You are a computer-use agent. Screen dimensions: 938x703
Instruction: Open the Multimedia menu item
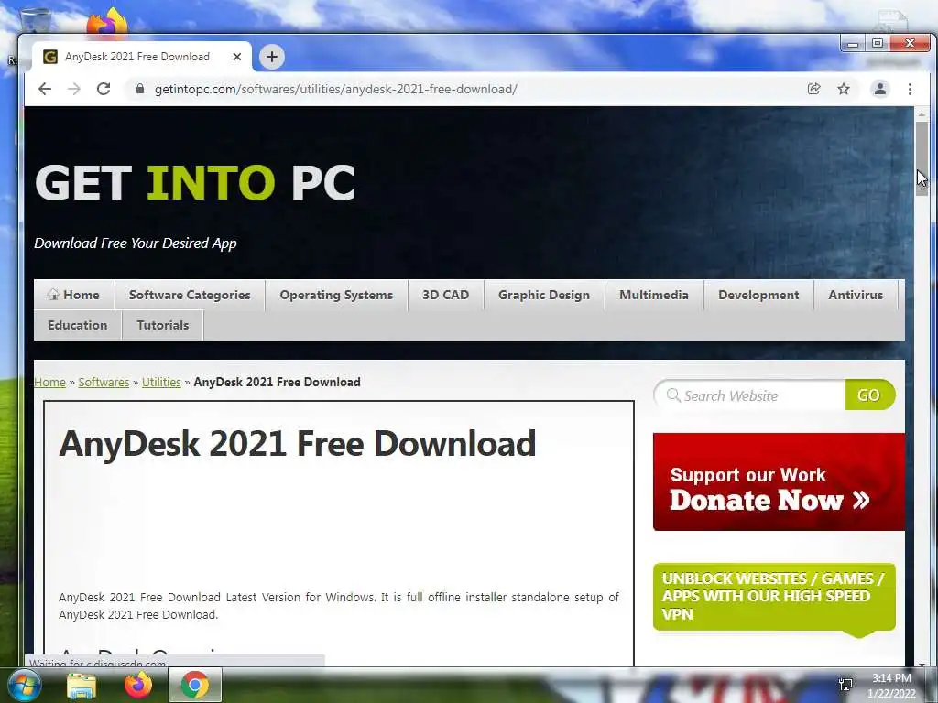[x=654, y=295]
